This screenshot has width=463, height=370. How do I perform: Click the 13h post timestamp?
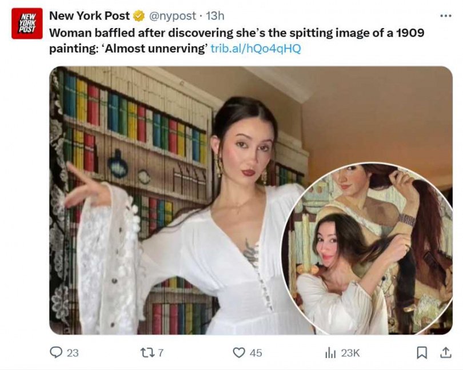[215, 16]
